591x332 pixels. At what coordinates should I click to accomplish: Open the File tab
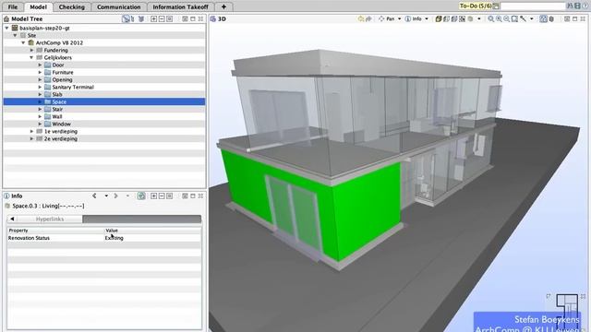pos(13,6)
